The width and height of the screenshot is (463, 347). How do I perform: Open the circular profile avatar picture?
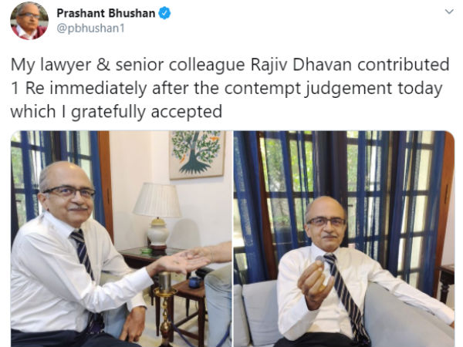29,21
